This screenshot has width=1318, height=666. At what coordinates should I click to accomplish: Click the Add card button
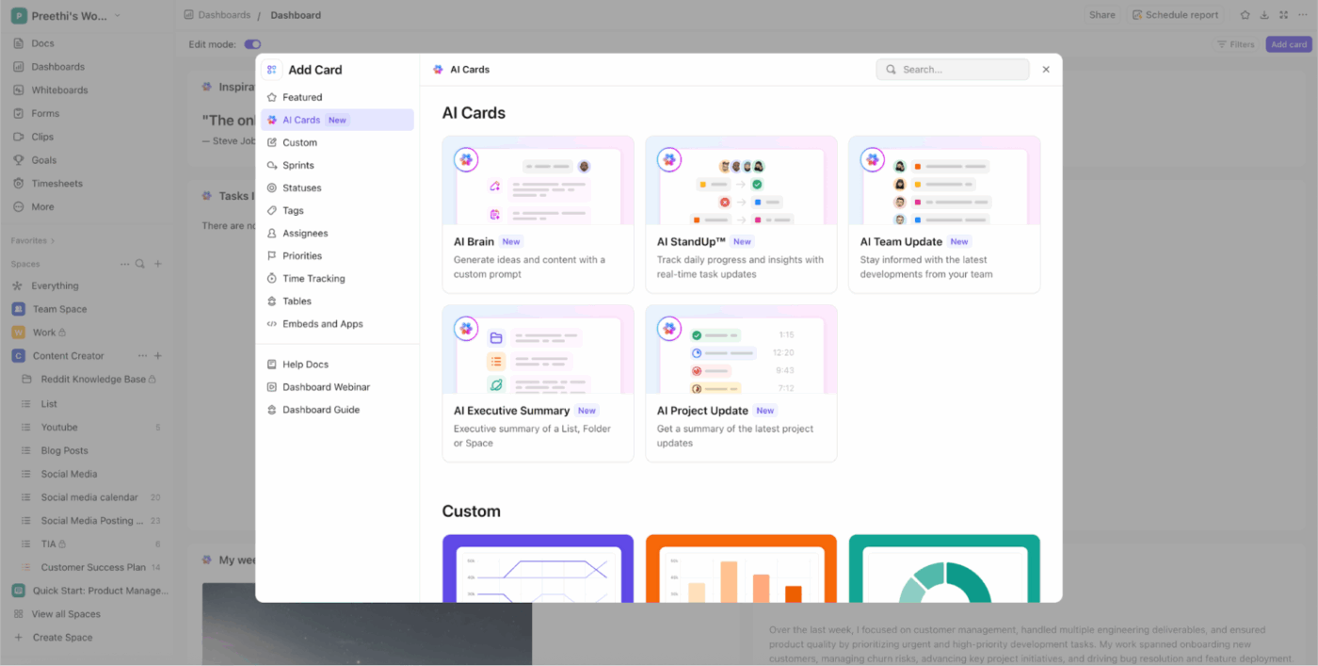click(1288, 43)
